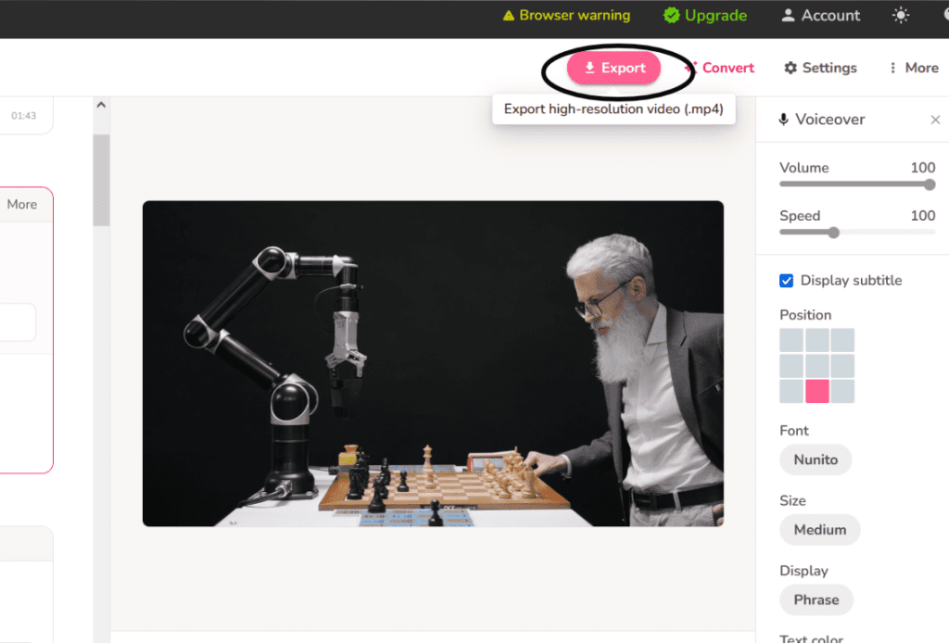Open Settings with the gear icon

click(820, 68)
